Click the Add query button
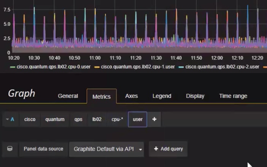This screenshot has width=267, height=167. pyautogui.click(x=168, y=149)
